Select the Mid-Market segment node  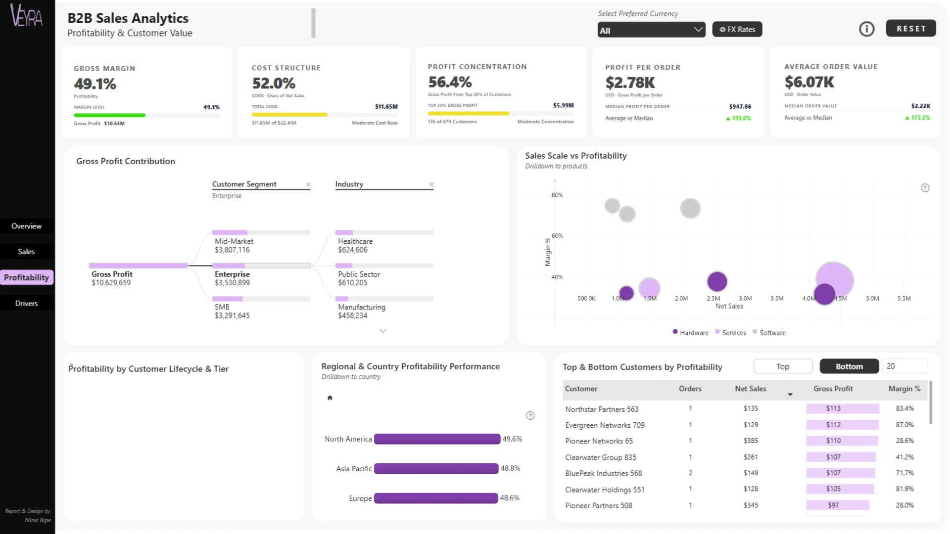click(x=261, y=241)
